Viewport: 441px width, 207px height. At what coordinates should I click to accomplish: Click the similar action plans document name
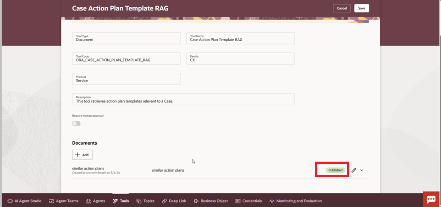[88, 169]
